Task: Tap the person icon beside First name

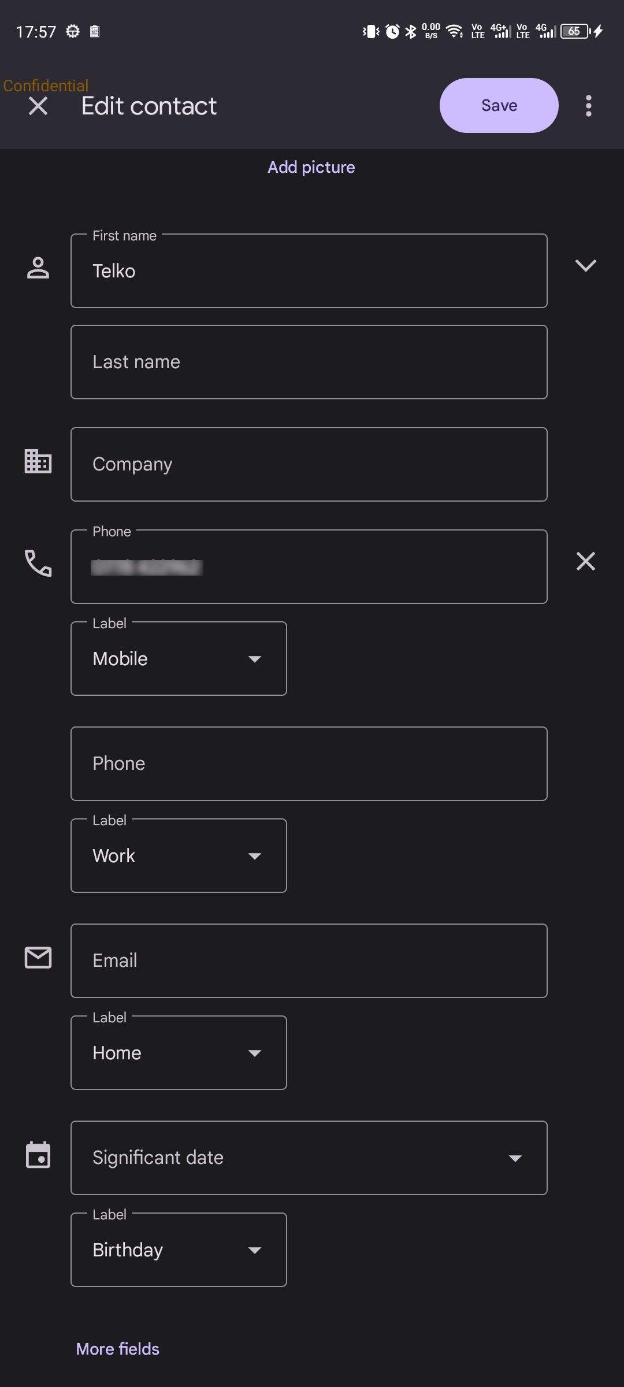Action: click(x=38, y=268)
